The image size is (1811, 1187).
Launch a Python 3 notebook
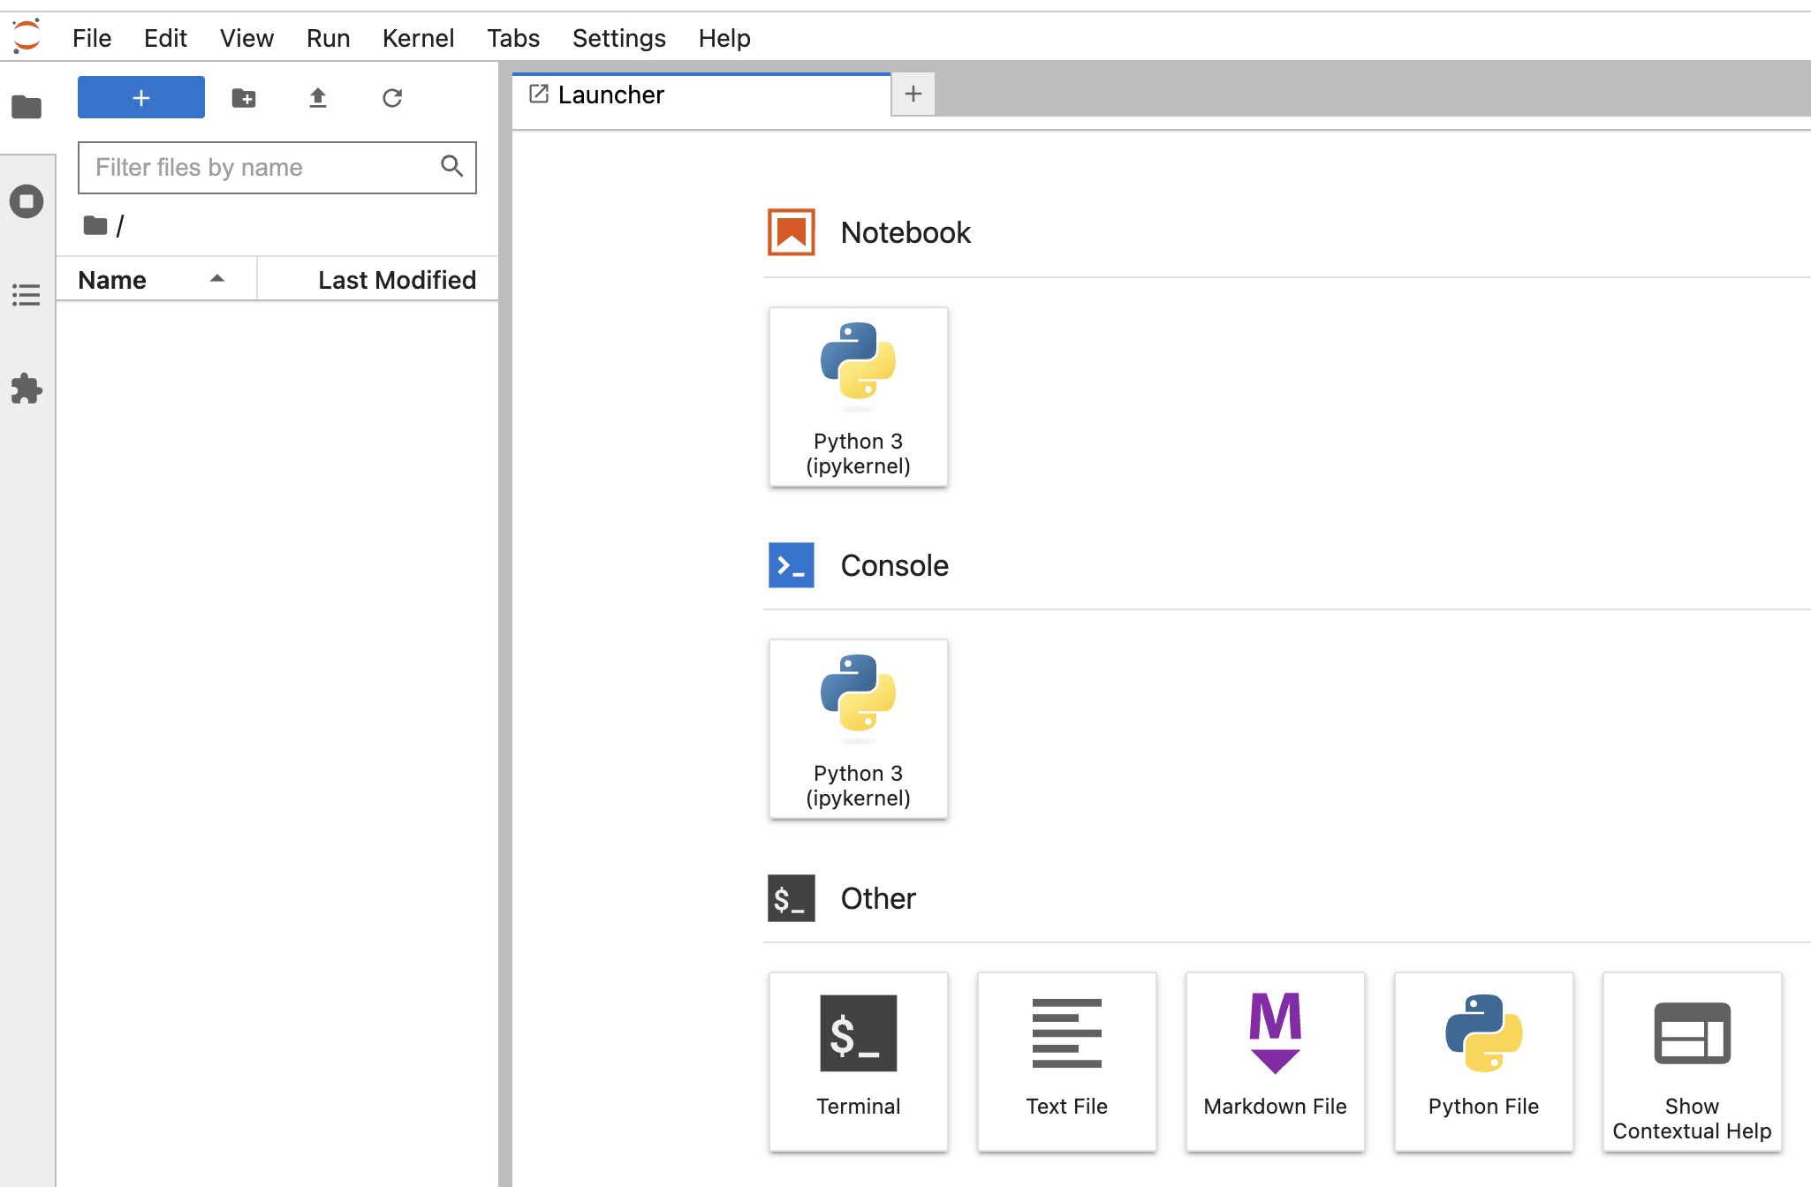[858, 397]
